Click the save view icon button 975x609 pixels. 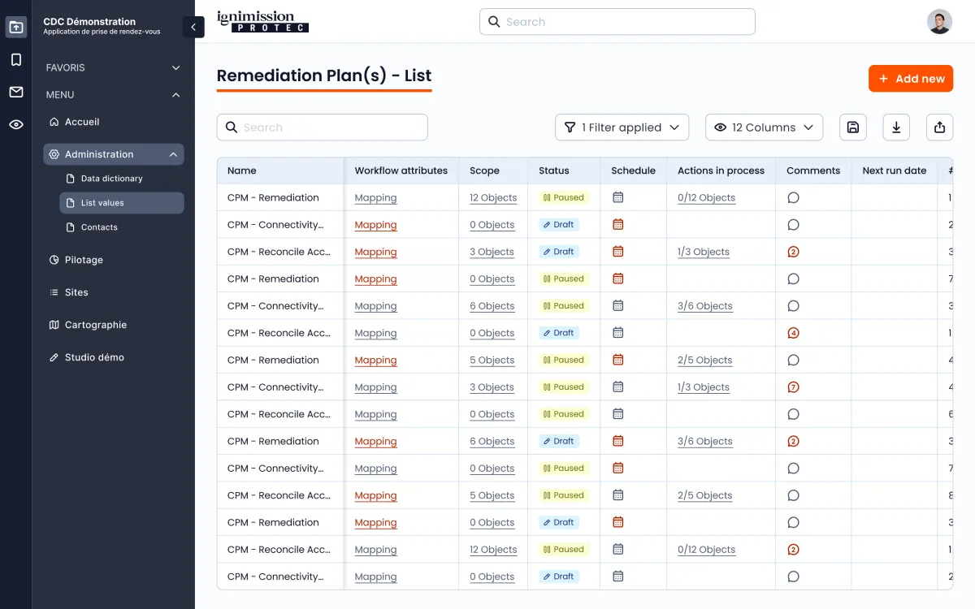pos(852,127)
